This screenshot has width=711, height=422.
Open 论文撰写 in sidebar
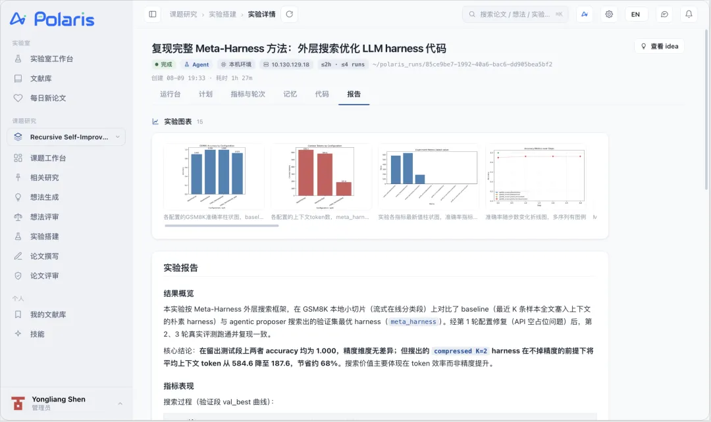66,256
